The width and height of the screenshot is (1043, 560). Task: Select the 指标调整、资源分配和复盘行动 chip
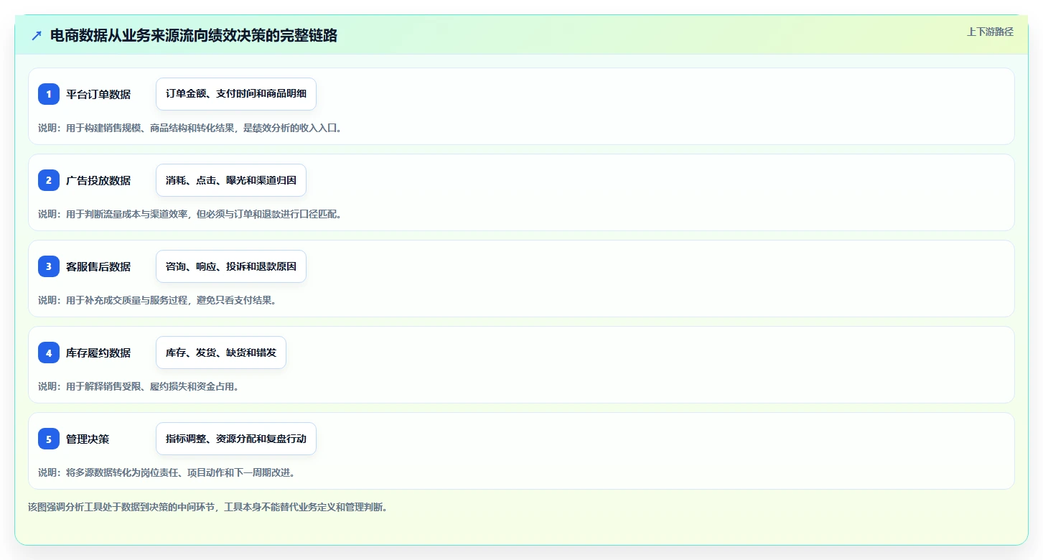(x=236, y=439)
